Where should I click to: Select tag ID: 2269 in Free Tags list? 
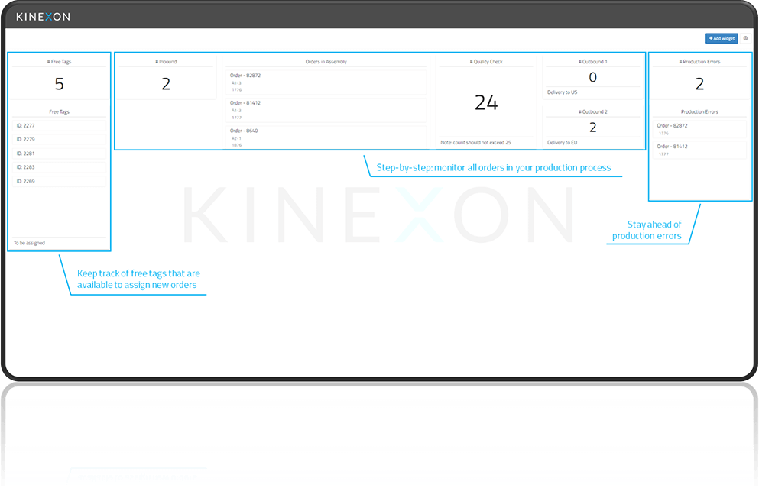coord(59,181)
